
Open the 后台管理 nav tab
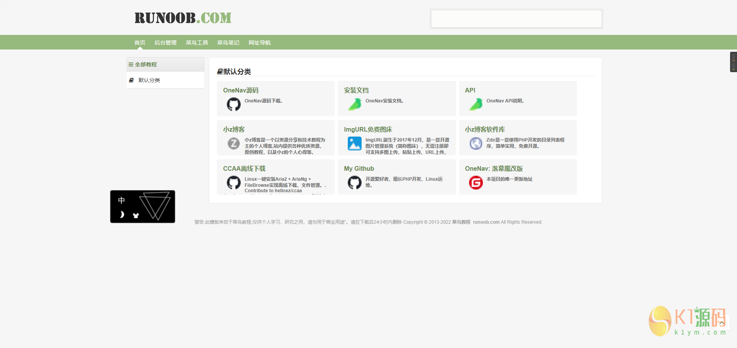165,43
